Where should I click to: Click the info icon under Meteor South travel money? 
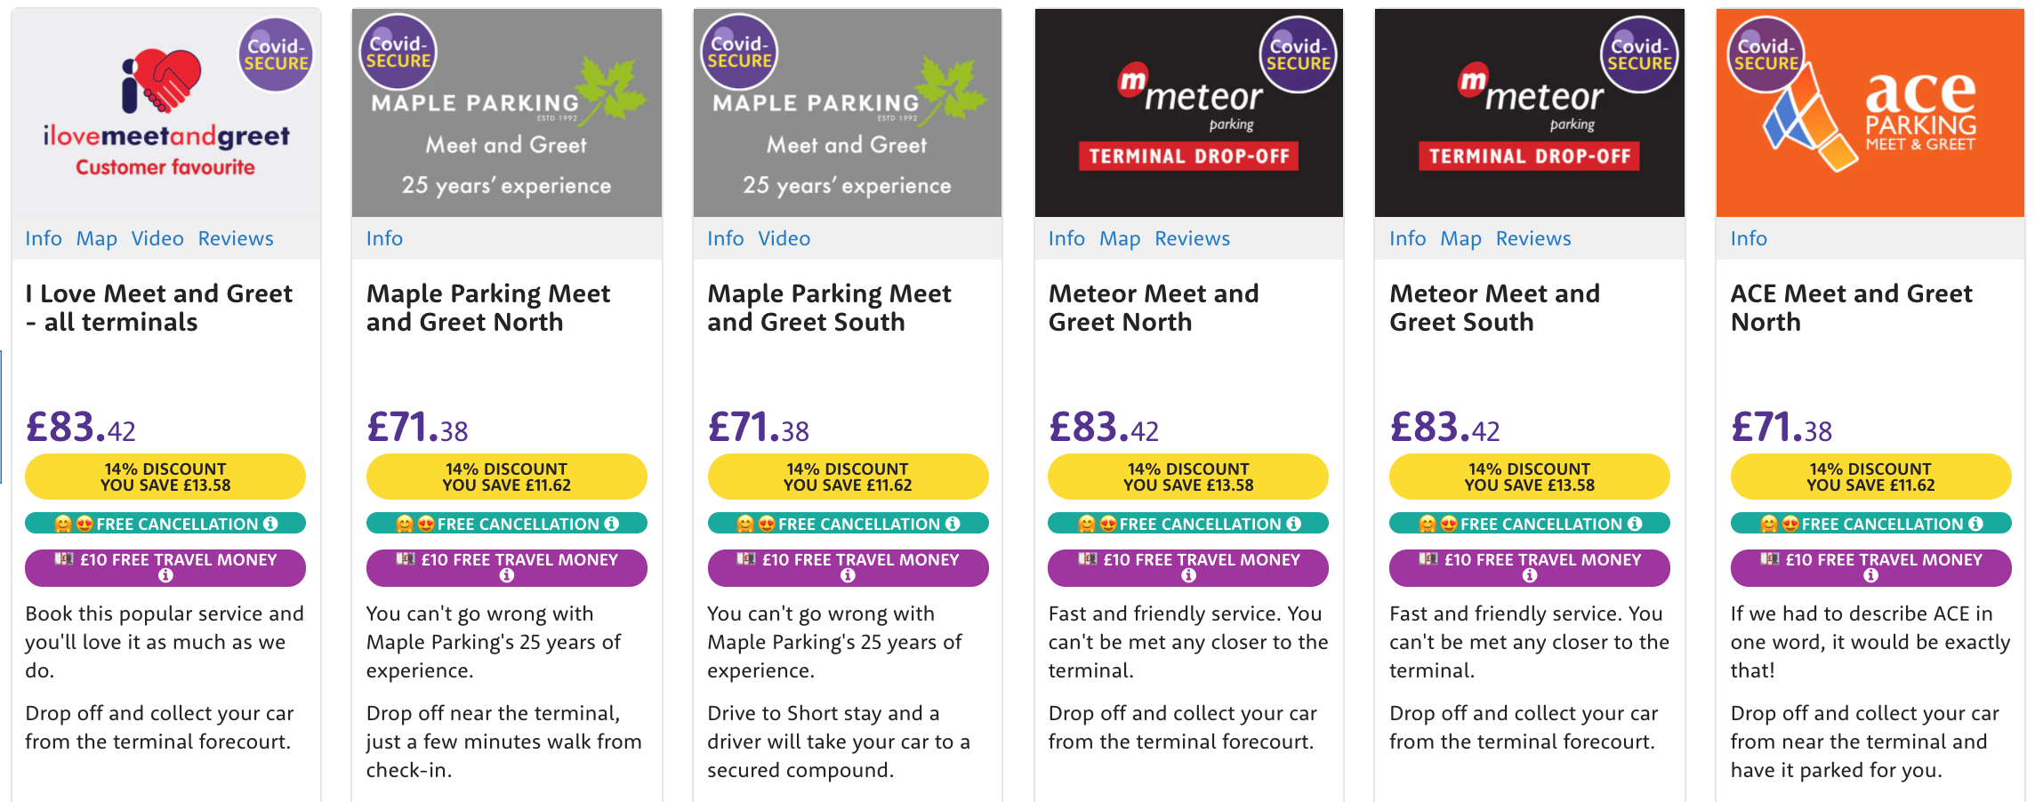click(1530, 575)
